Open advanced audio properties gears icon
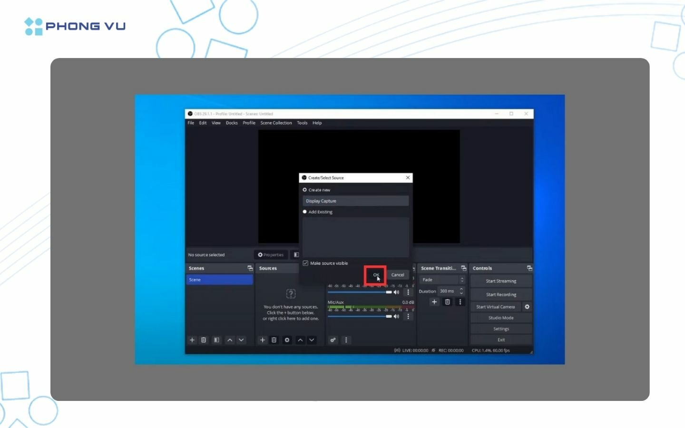 333,340
